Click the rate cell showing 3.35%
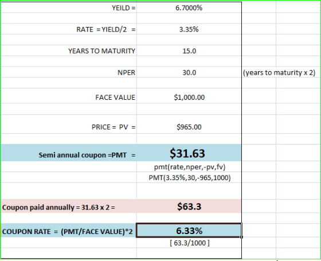 coord(189,29)
